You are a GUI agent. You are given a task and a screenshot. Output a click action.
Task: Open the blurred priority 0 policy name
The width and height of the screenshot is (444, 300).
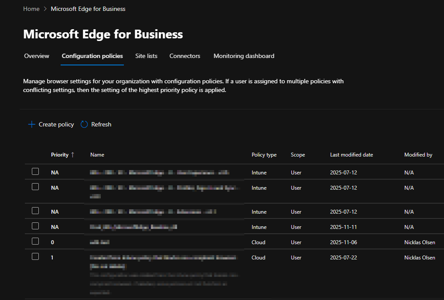(99, 242)
